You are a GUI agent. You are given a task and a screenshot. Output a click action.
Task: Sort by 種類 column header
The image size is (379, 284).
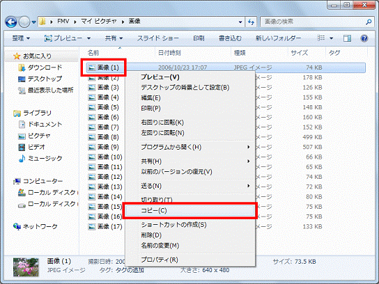pyautogui.click(x=240, y=53)
